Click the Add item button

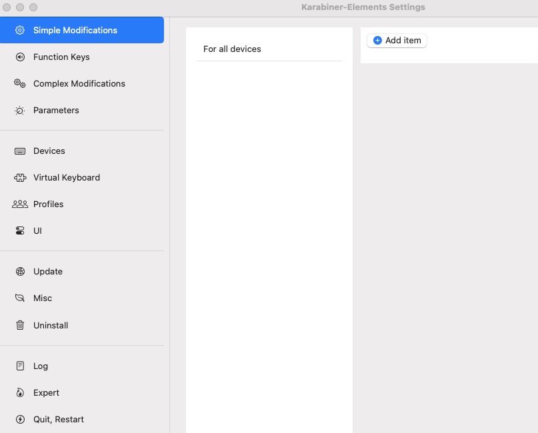click(x=397, y=41)
